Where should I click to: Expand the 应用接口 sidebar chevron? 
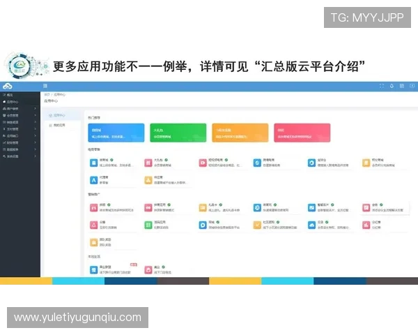35,135
